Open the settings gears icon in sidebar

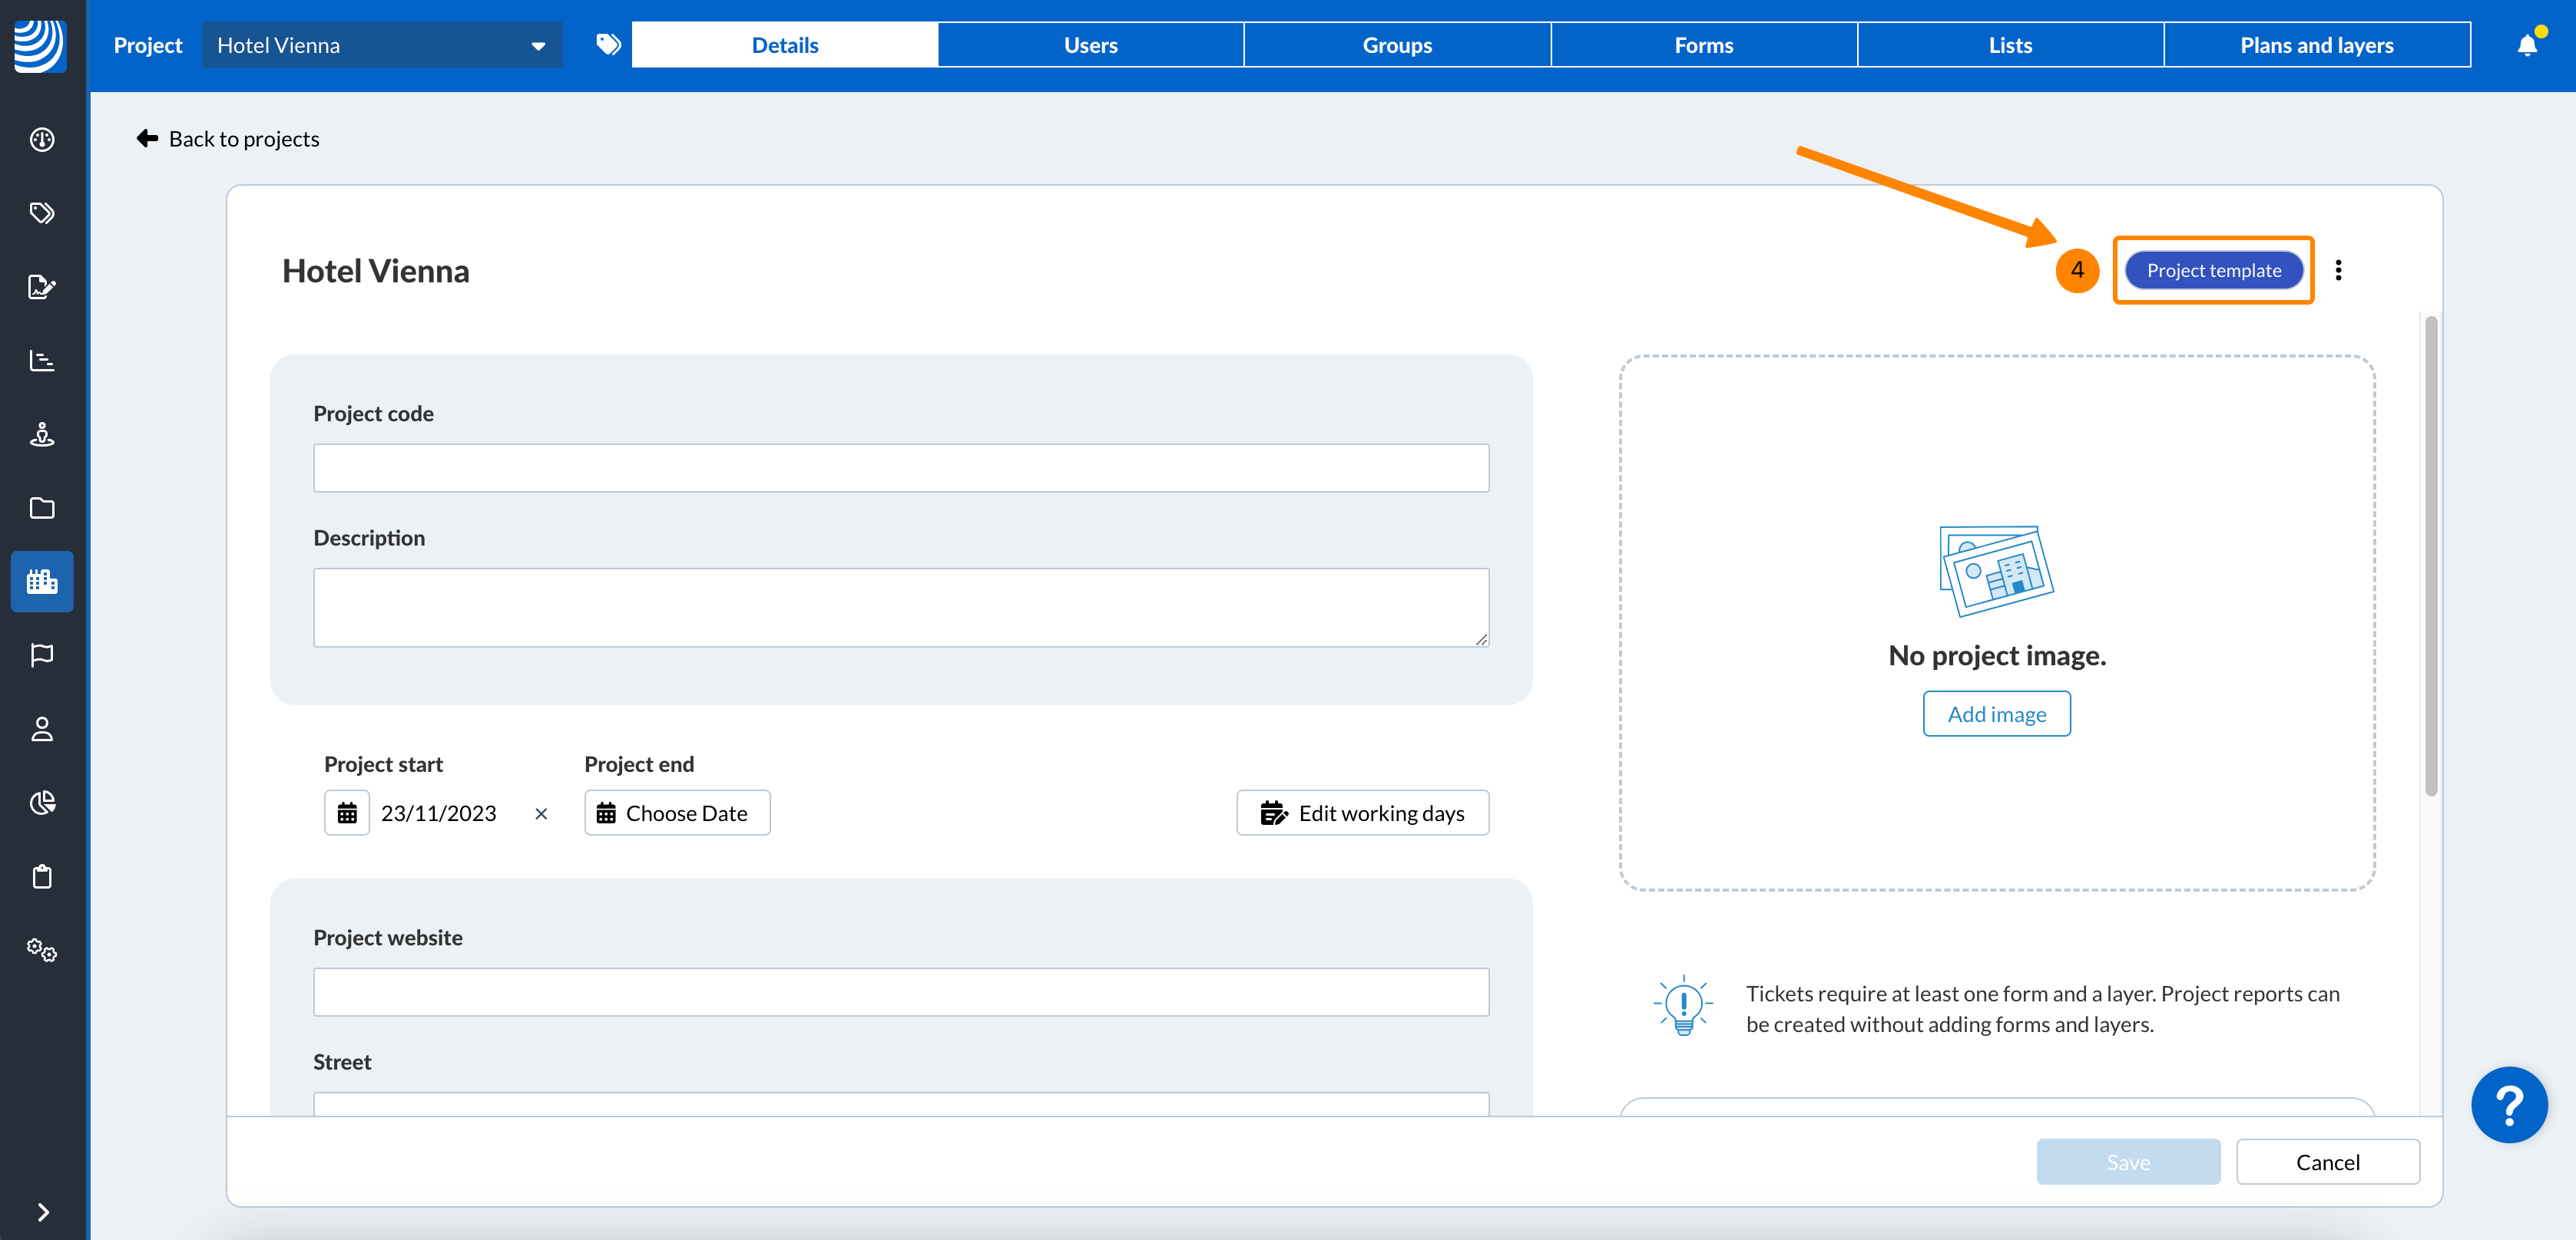(x=42, y=950)
